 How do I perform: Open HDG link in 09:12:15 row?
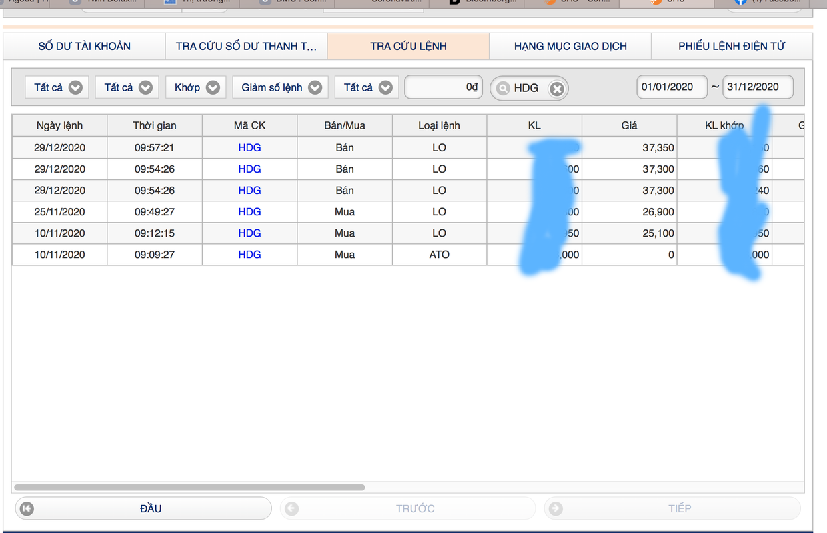[x=250, y=233]
